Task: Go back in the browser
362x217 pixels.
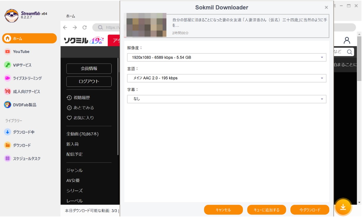Action: point(65,27)
